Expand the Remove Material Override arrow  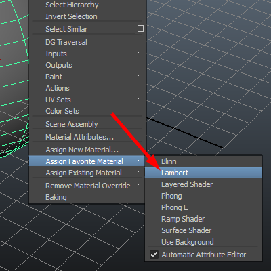138,185
